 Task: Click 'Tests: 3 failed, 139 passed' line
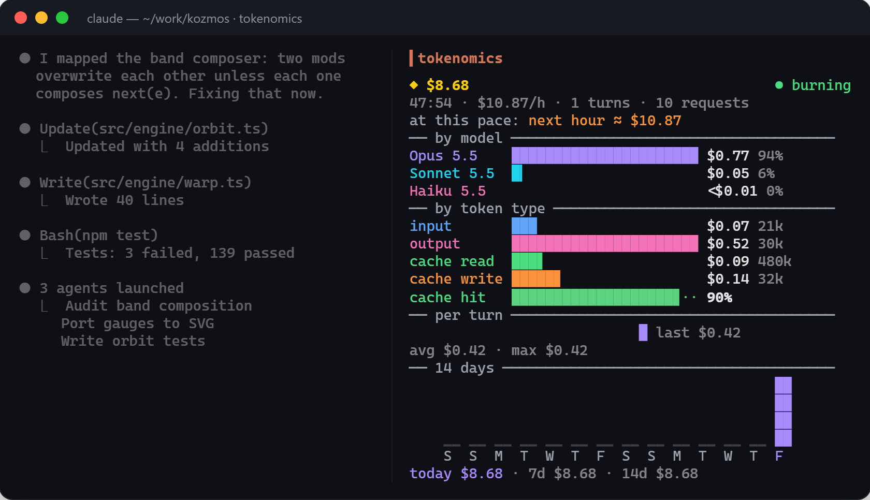(180, 253)
